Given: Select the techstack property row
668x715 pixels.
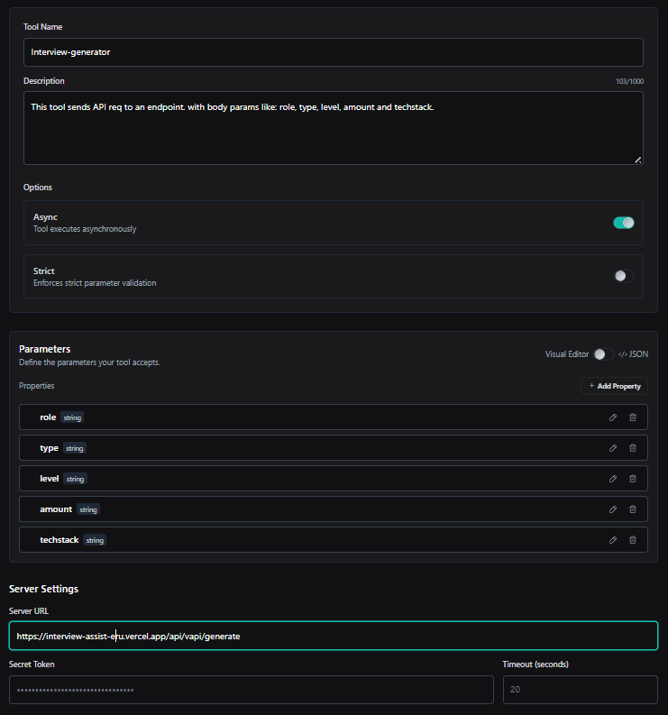Looking at the screenshot, I should pyautogui.click(x=316, y=540).
